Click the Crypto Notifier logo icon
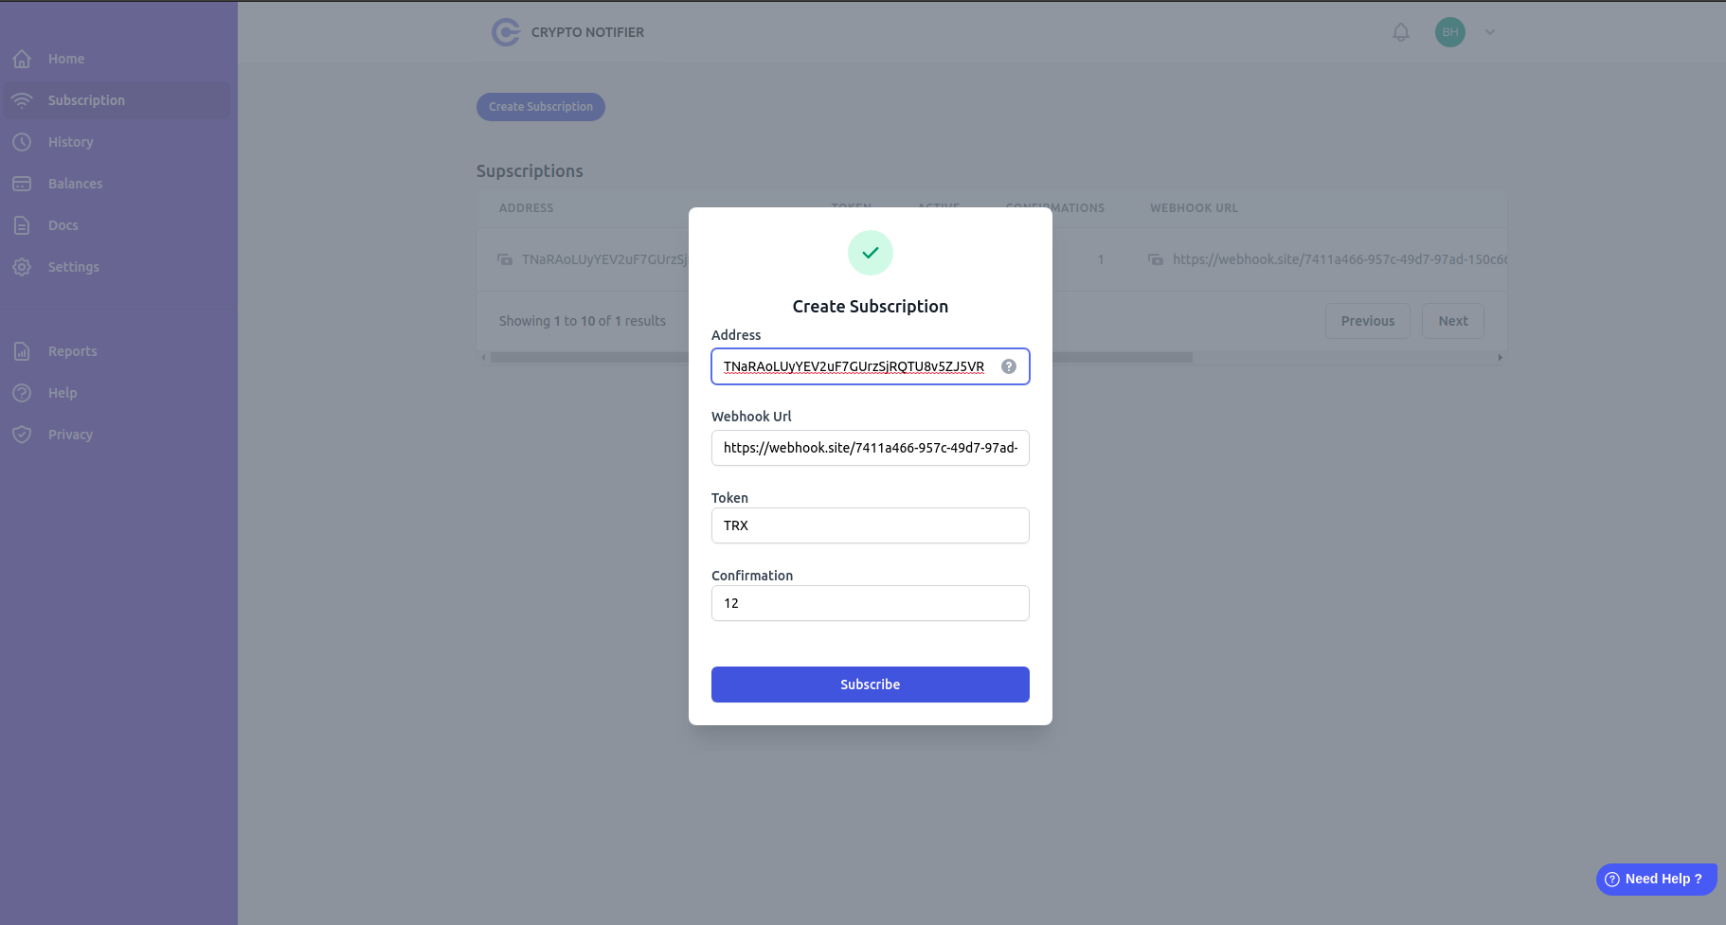1726x925 pixels. [507, 31]
